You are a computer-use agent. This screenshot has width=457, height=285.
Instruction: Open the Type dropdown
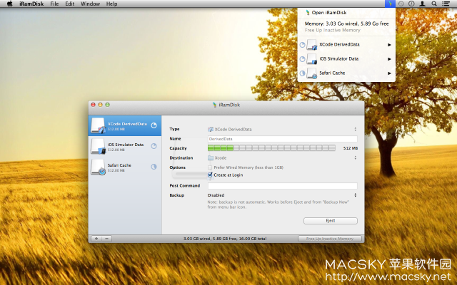283,129
